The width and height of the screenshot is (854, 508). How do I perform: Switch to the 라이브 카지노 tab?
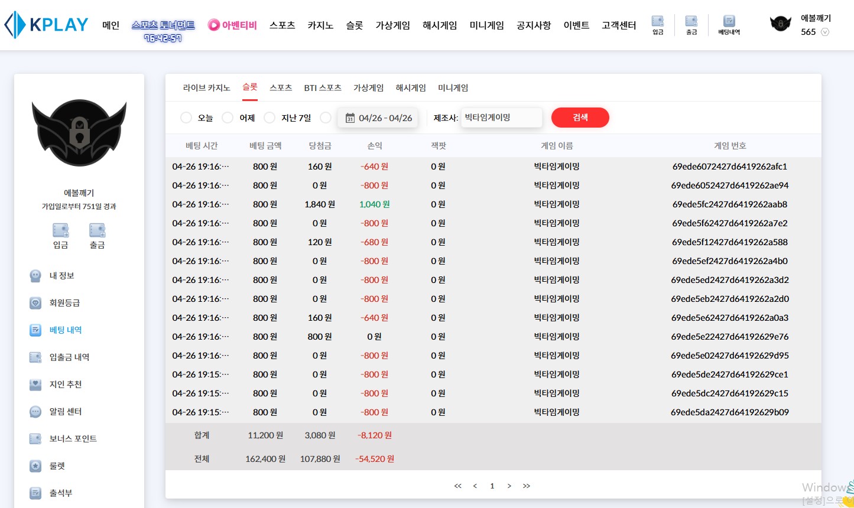[206, 88]
